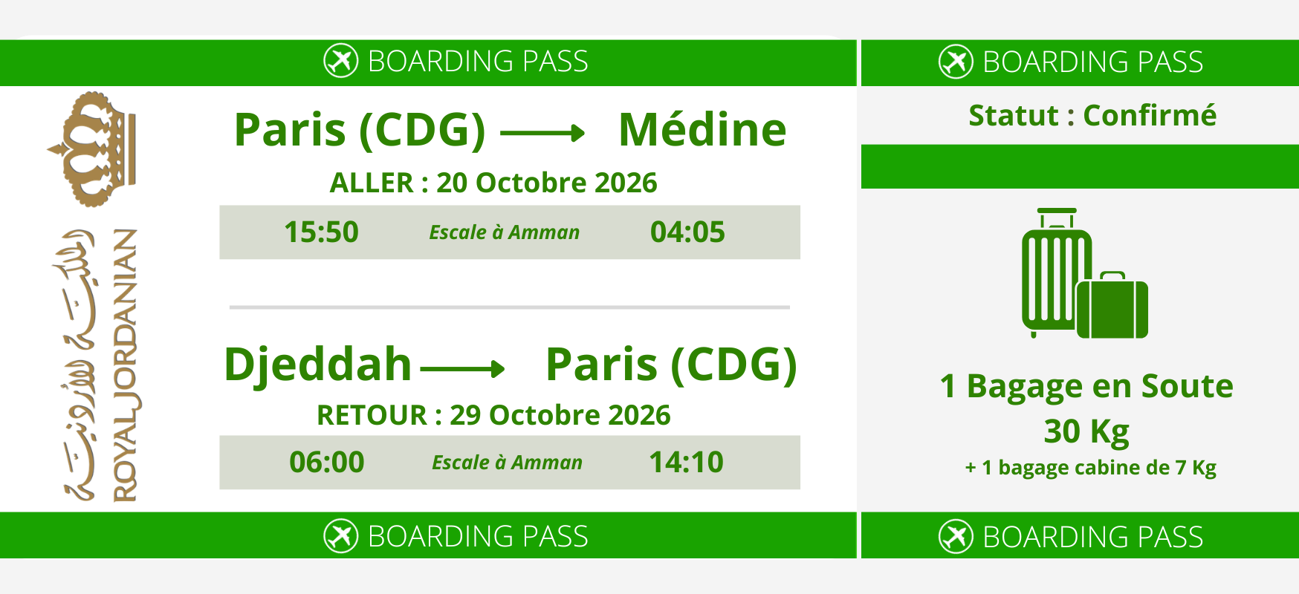Select the RETOUR : 29 Octobre 2026 date
The height and width of the screenshot is (594, 1299).
tap(493, 415)
